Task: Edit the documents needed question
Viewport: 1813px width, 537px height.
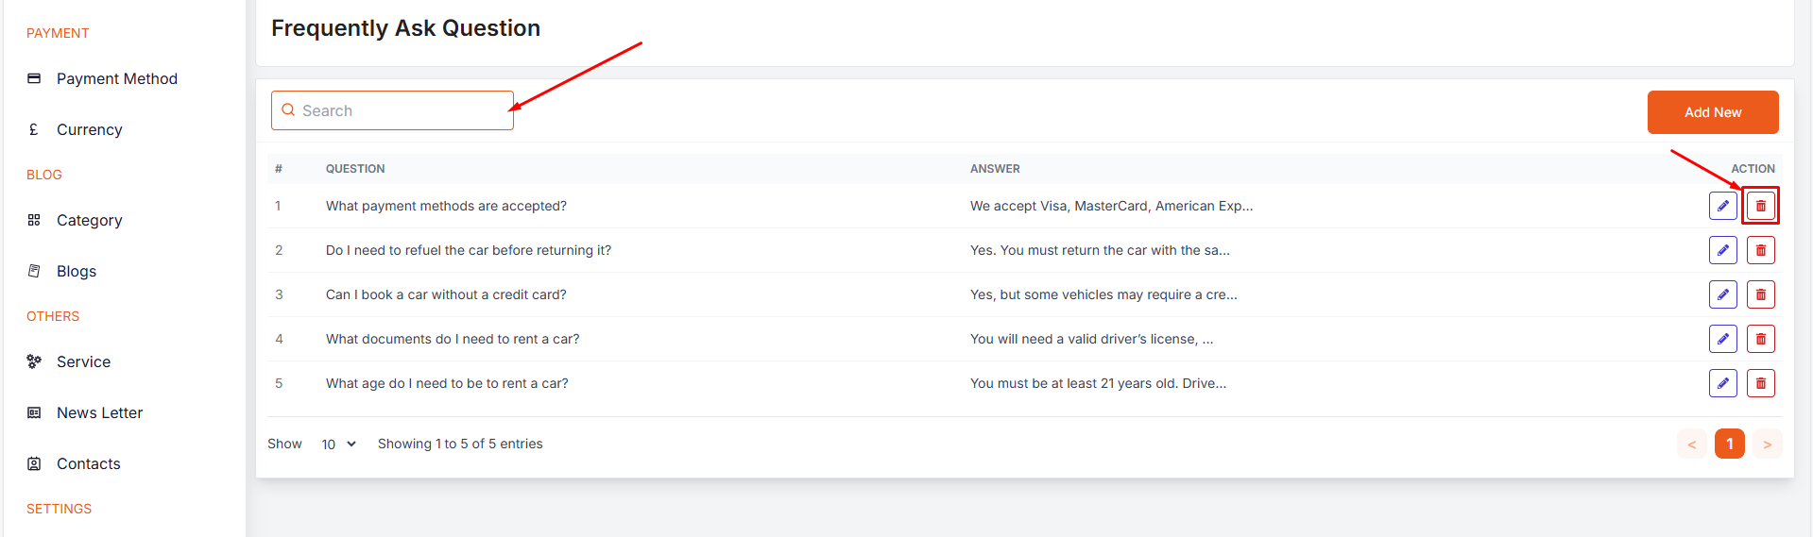Action: point(1722,339)
